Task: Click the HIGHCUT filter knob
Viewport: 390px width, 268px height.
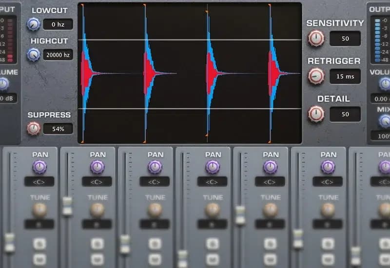Action: click(x=34, y=55)
